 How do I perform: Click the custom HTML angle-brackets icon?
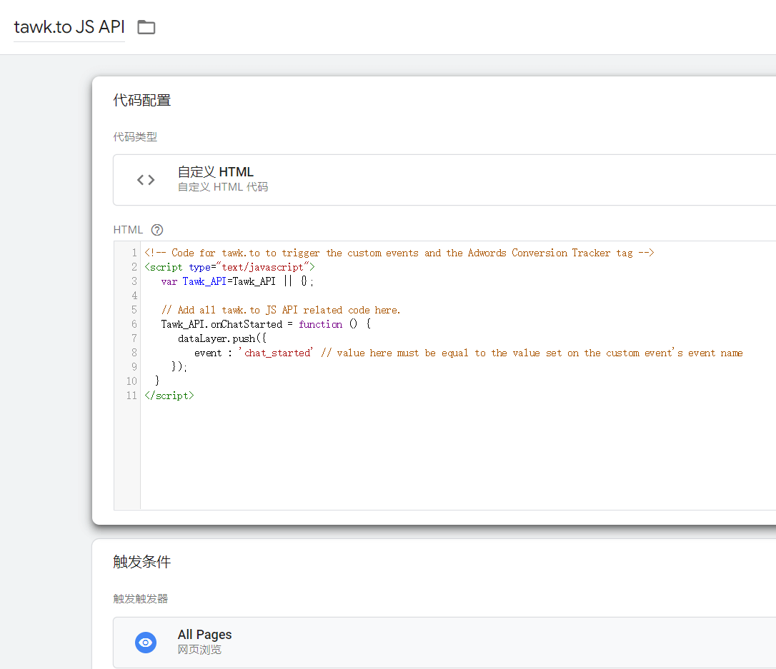[146, 180]
